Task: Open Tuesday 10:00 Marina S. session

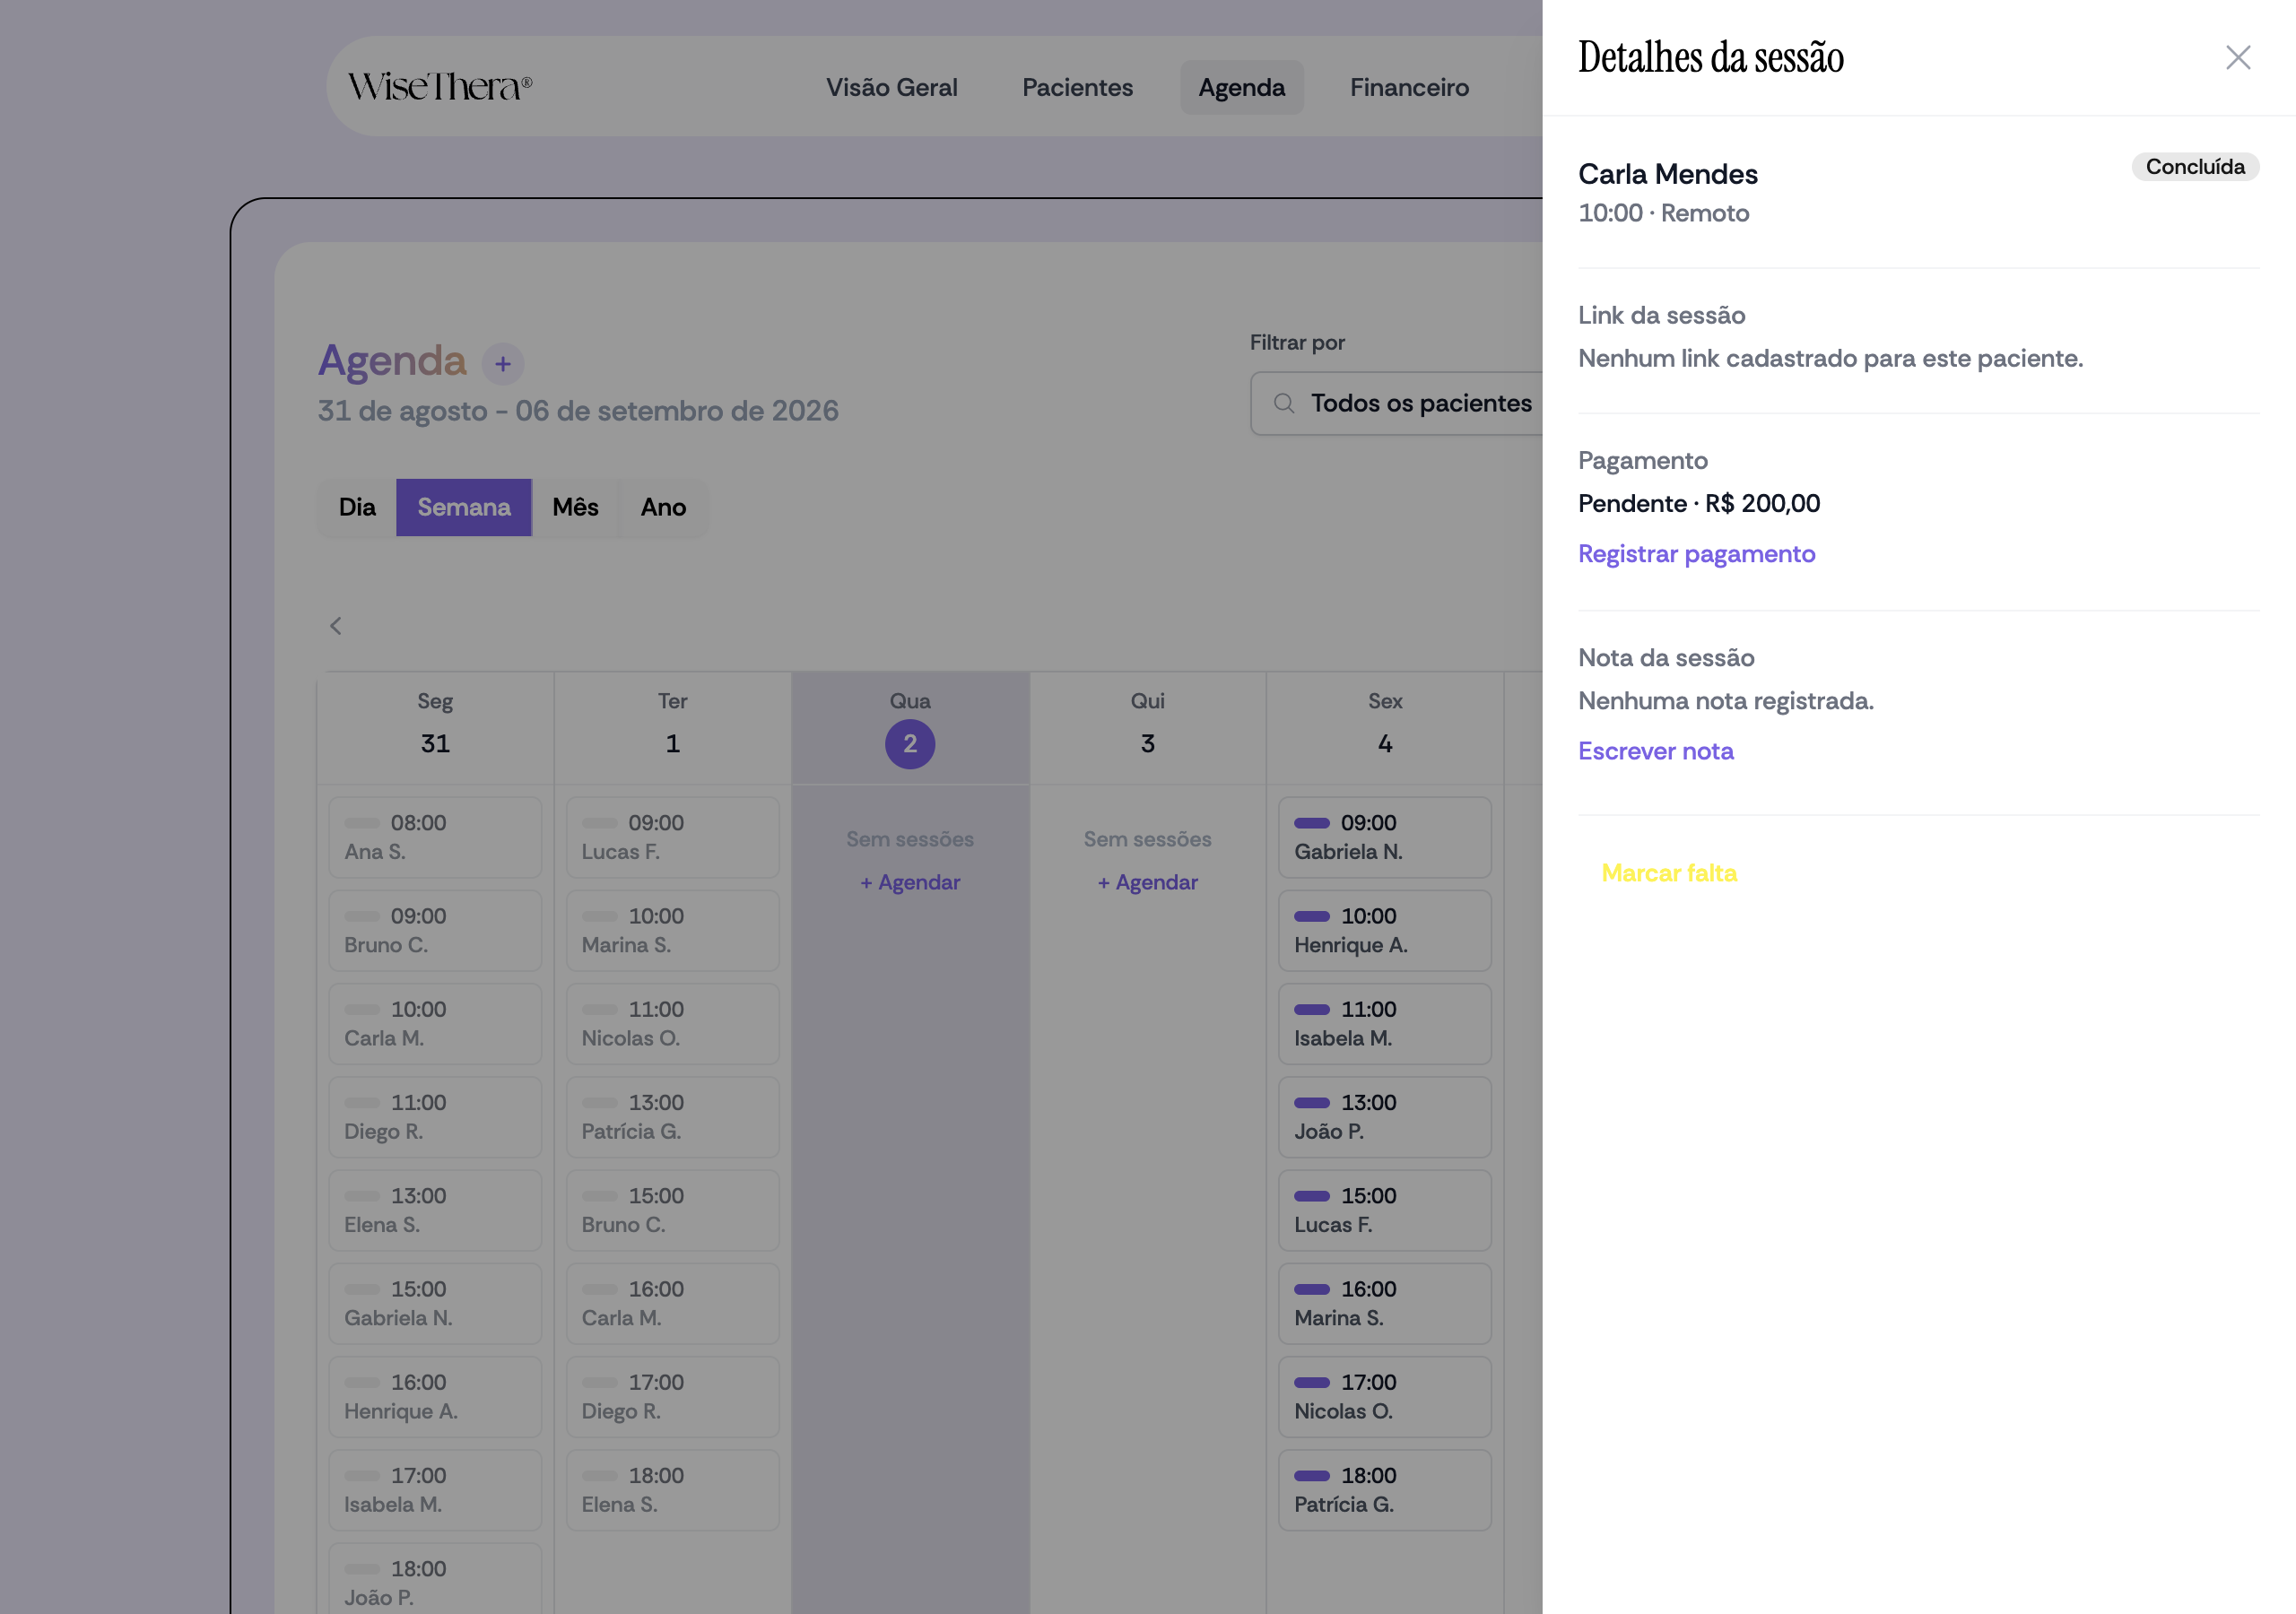Action: coord(673,930)
